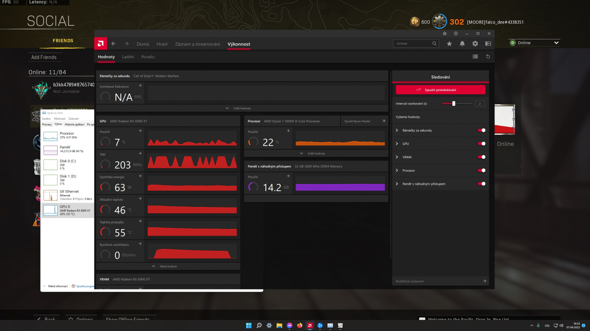
Task: Open the bug report icon in title bar
Action: [x=445, y=34]
